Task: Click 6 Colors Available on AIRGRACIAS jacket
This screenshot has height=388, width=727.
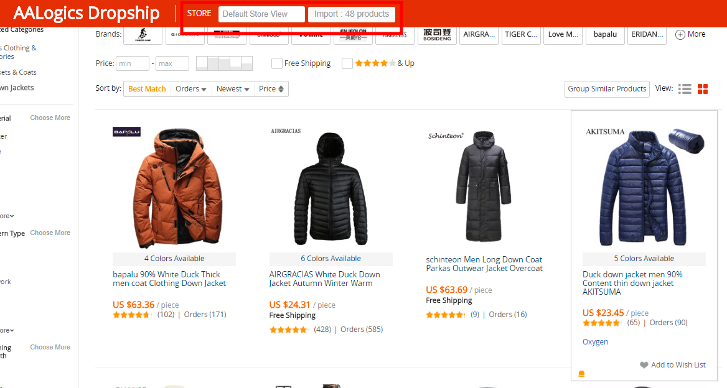Action: pos(331,259)
